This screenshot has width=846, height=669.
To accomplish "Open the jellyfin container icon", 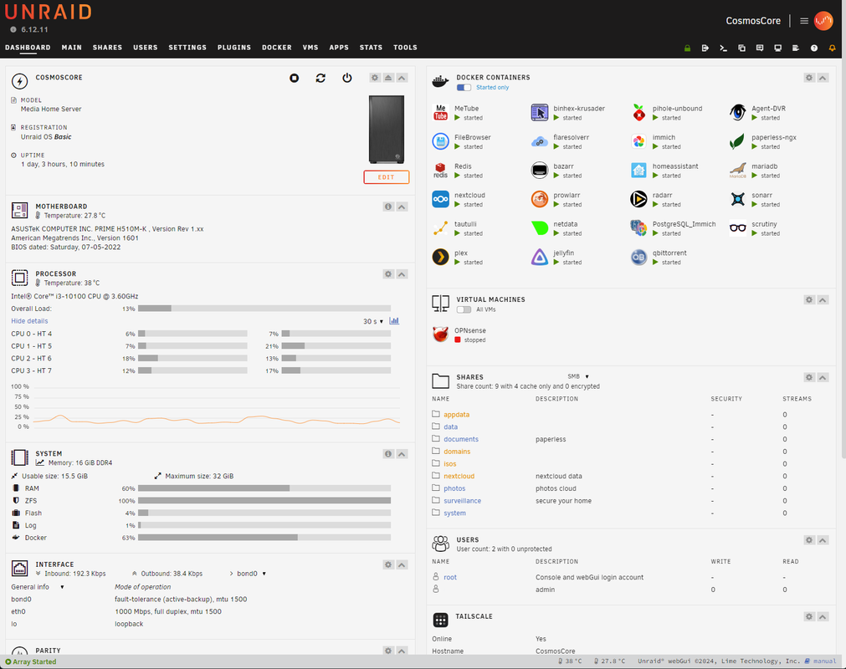I will point(540,257).
